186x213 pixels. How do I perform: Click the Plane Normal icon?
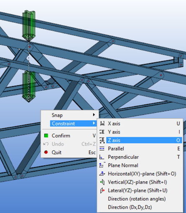coord(102,165)
